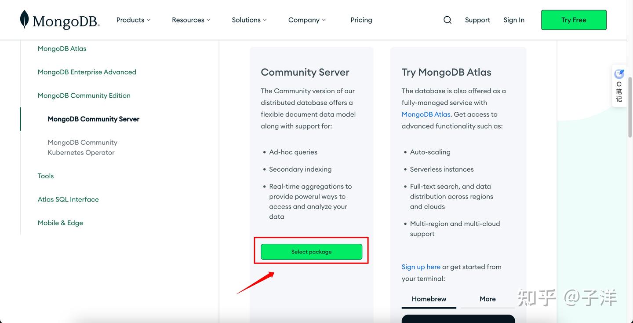Open the Support page
Viewport: 633px width, 323px height.
tap(477, 20)
